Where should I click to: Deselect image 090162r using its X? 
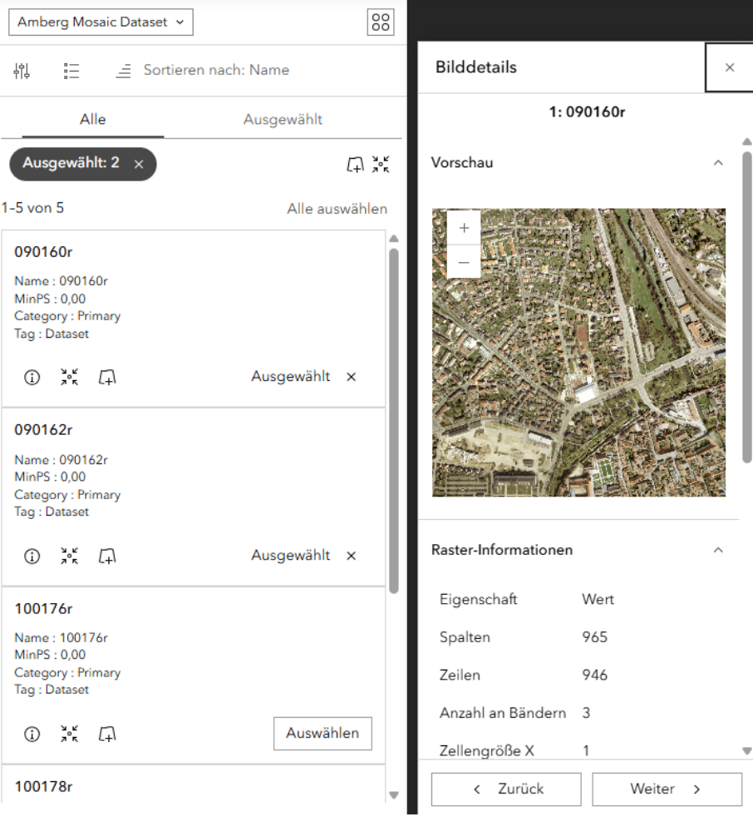click(x=352, y=556)
